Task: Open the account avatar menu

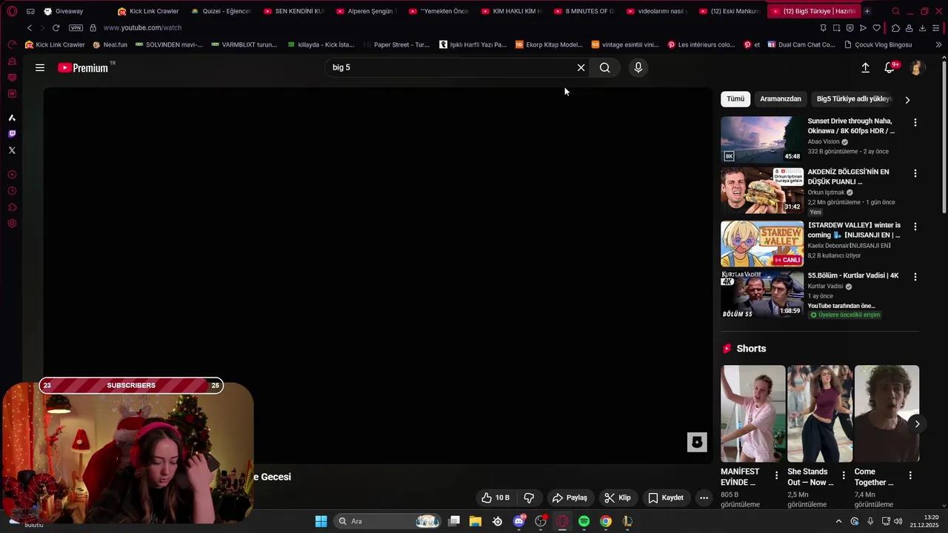Action: point(917,67)
